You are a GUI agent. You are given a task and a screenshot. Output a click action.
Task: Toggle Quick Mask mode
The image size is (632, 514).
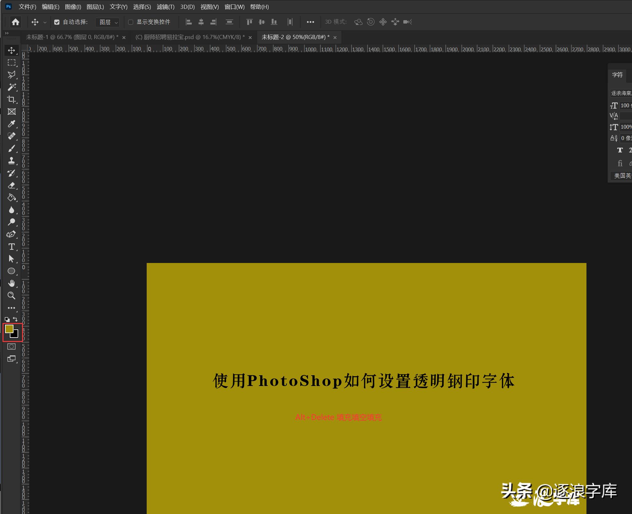point(12,346)
